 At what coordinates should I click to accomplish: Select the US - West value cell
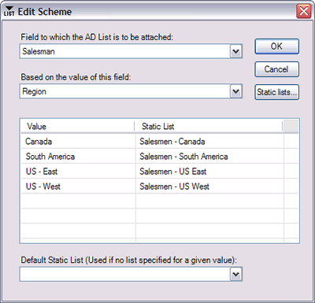[x=78, y=187]
